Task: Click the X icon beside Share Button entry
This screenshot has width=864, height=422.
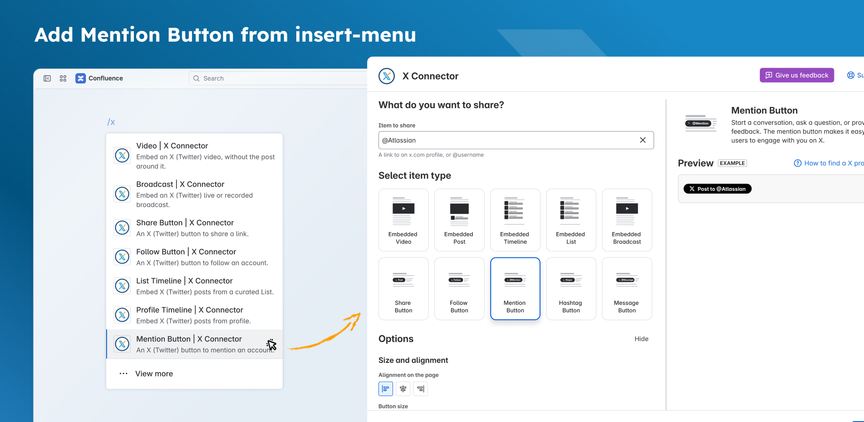Action: [x=122, y=228]
